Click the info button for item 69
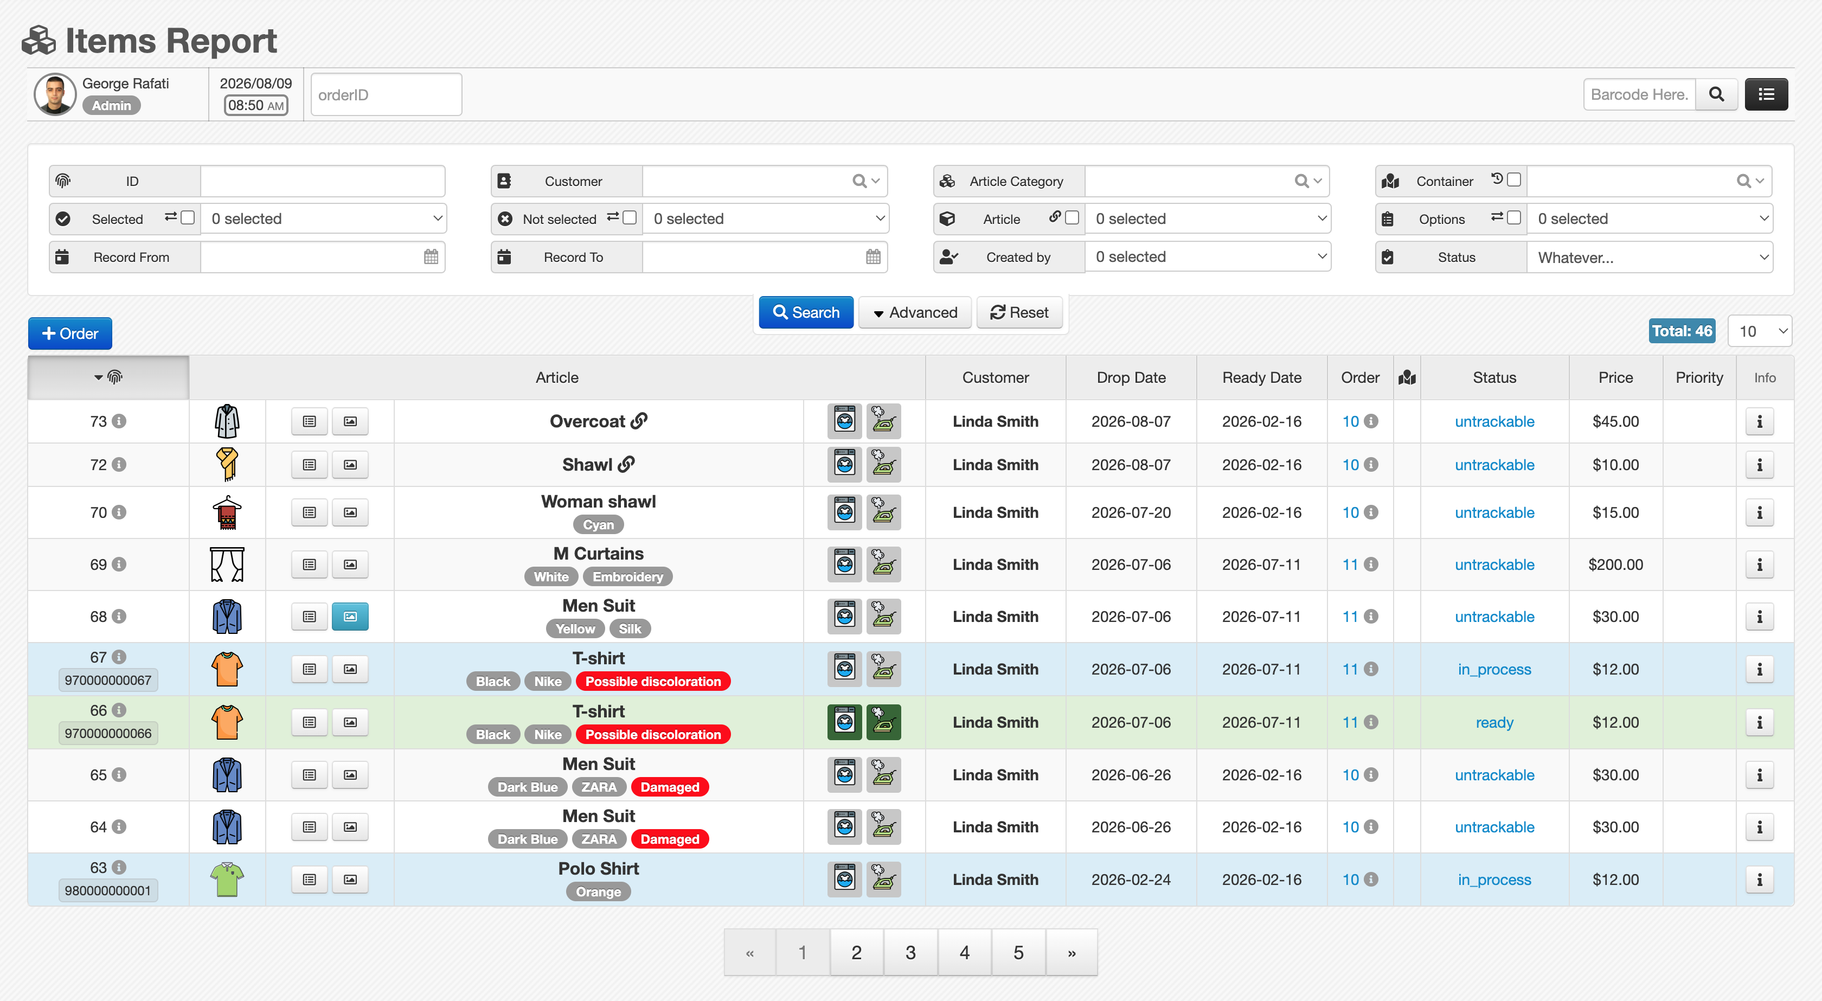Image resolution: width=1822 pixels, height=1001 pixels. coord(1759,564)
